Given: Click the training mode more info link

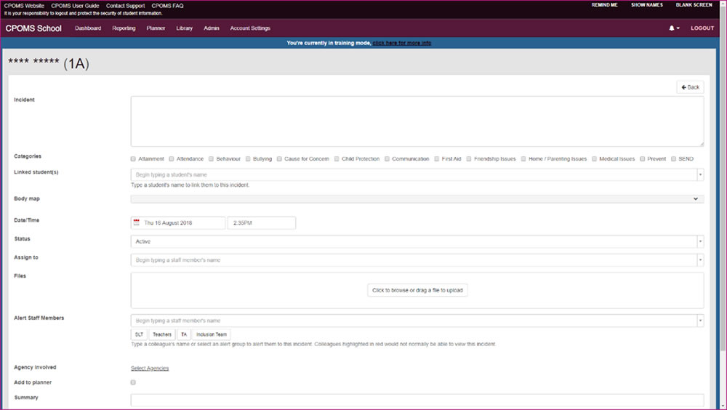Looking at the screenshot, I should pyautogui.click(x=402, y=43).
